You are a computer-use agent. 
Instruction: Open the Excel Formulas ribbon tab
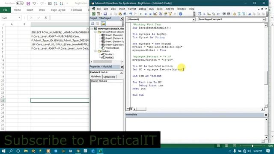click(77, 10)
